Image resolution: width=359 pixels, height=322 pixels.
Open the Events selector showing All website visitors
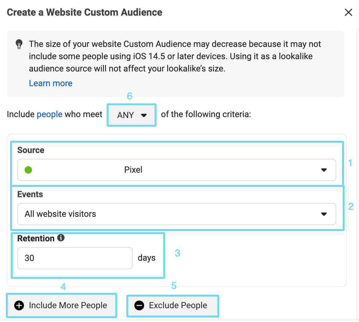coord(177,214)
